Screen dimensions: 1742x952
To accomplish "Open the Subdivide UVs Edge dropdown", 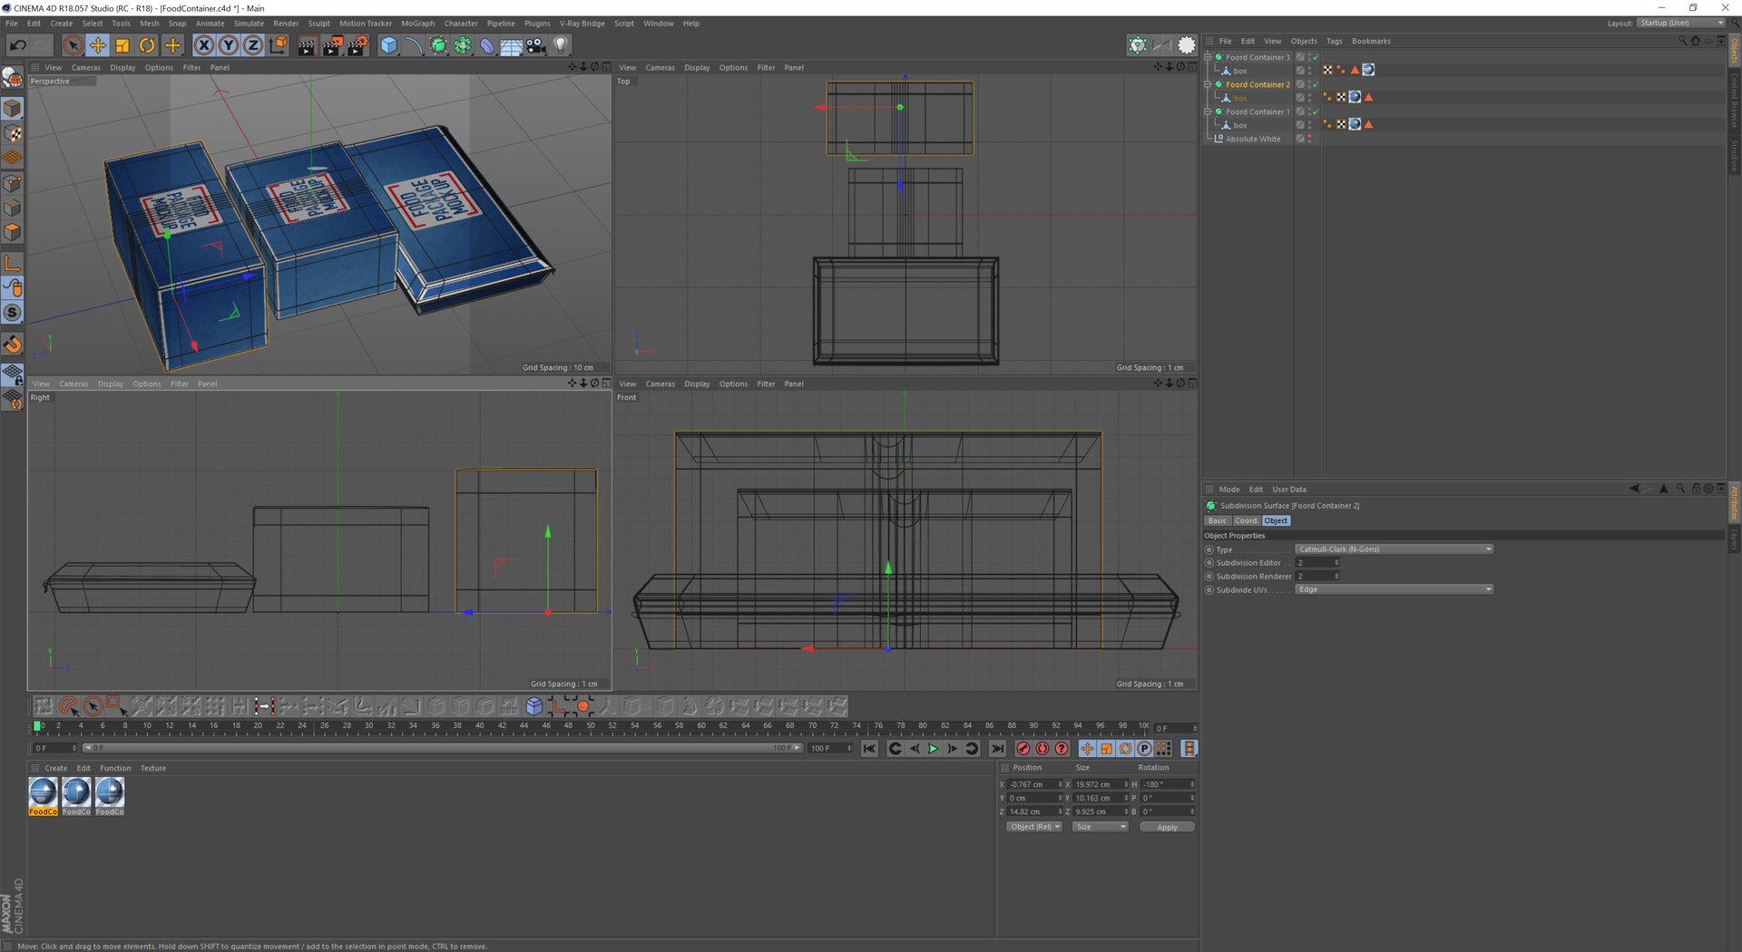I will [1394, 589].
